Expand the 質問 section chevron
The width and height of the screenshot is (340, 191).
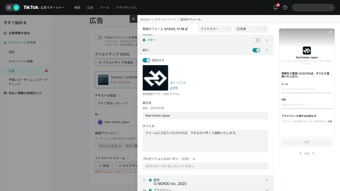[267, 180]
